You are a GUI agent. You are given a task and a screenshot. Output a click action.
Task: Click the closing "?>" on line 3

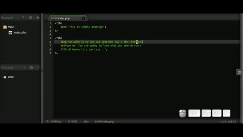[56, 31]
